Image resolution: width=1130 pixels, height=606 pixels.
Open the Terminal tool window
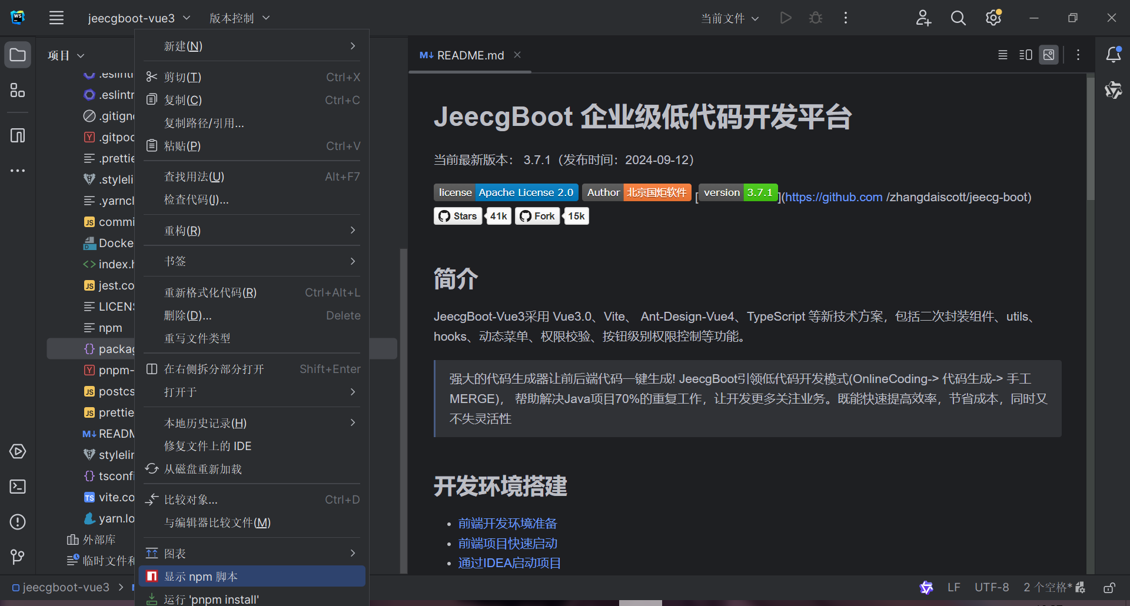tap(18, 487)
